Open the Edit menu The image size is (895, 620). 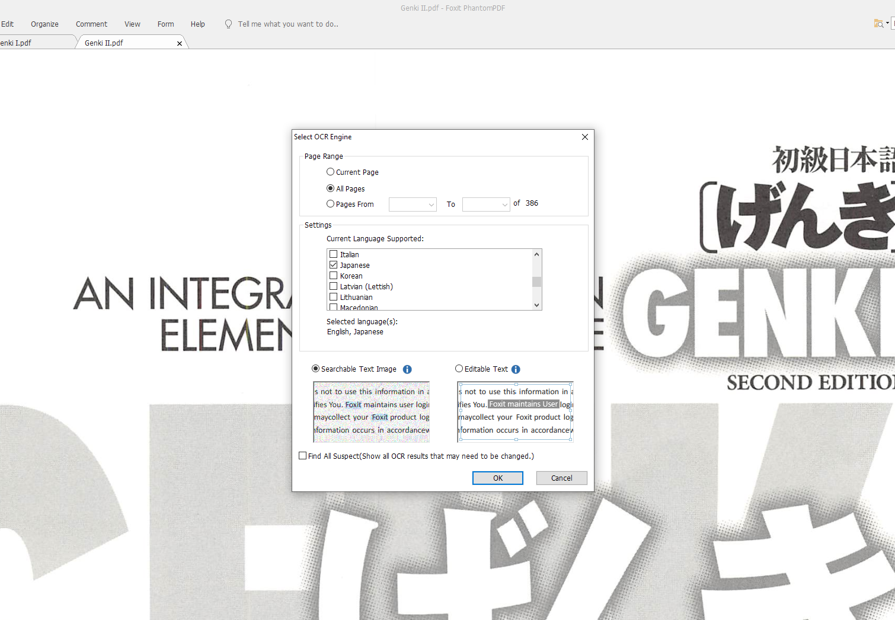(7, 24)
